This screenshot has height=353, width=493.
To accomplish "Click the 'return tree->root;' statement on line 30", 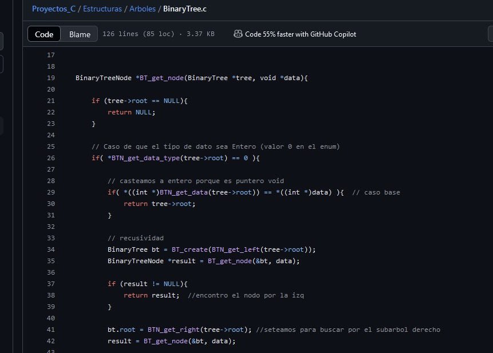I will click(x=159, y=204).
